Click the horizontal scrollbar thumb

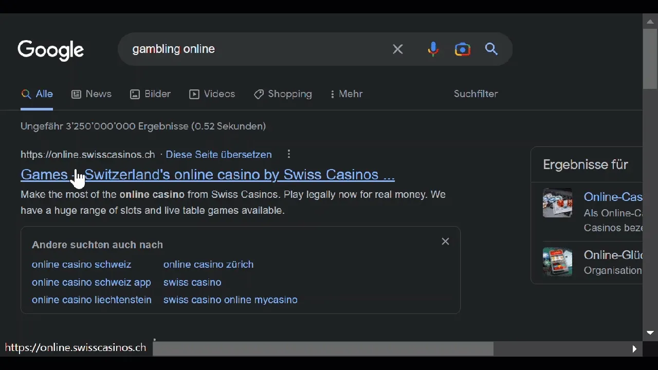(323, 349)
